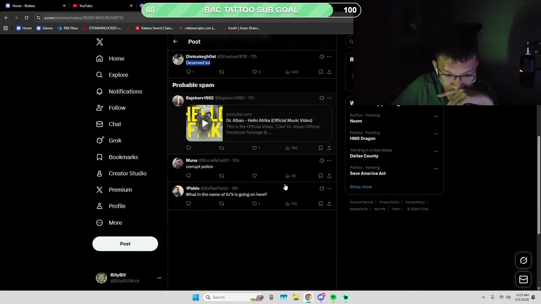View analytics for 1Pablo comment showing 119

pos(291,204)
